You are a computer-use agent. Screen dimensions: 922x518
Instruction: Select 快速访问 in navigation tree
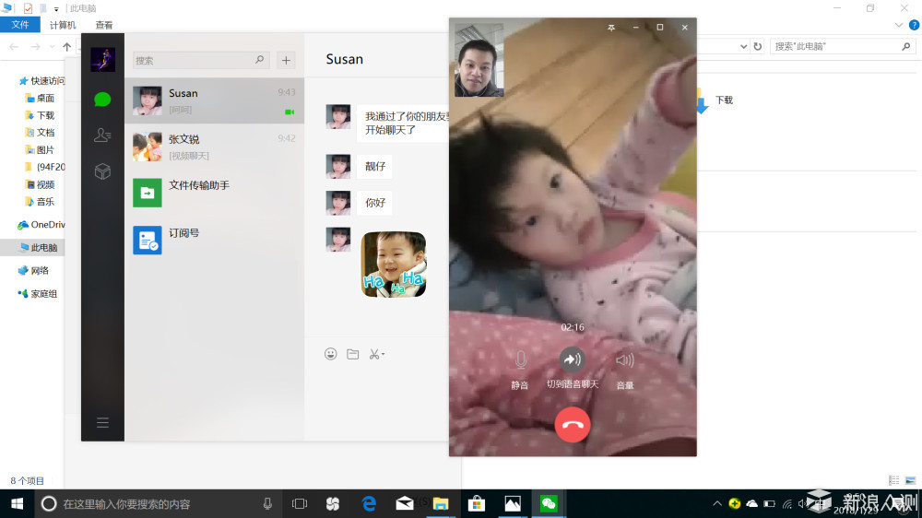[x=41, y=80]
